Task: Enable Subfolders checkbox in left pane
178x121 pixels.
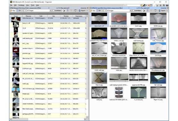Action: coord(54,11)
